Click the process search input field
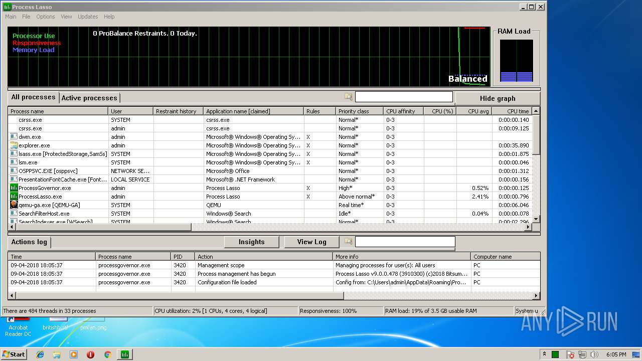This screenshot has height=361, width=642. pos(404,97)
